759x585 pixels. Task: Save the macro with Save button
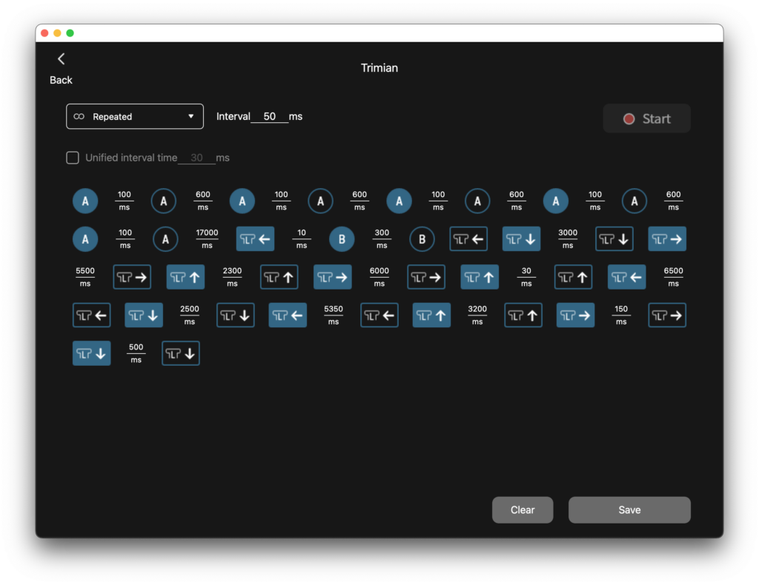[x=629, y=509]
